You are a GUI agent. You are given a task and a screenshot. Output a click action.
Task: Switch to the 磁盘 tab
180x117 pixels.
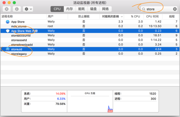94,9
